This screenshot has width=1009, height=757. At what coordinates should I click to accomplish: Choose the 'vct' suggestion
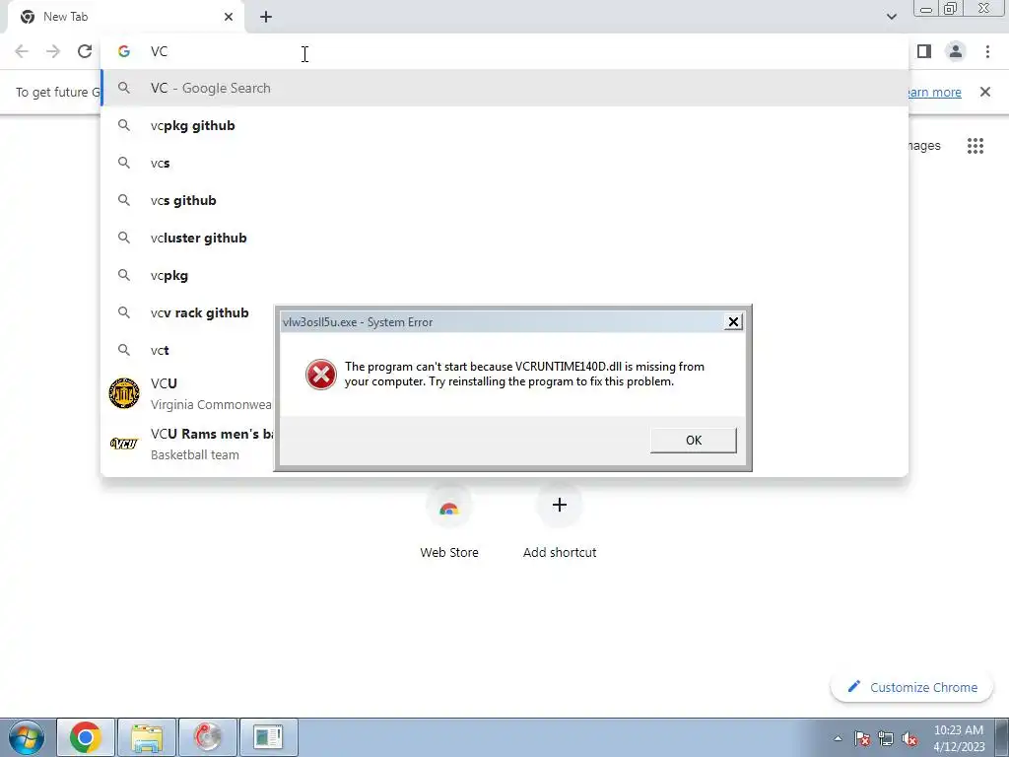(187, 350)
